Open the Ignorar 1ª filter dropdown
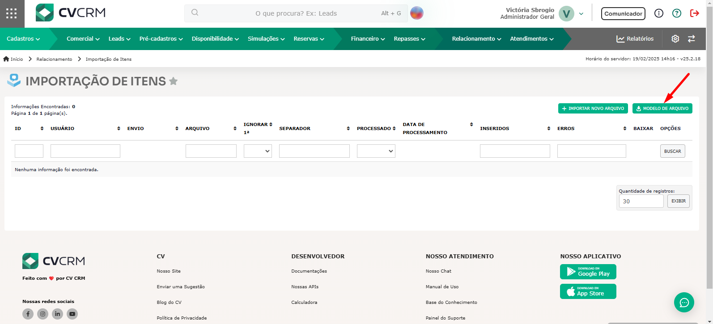The width and height of the screenshot is (713, 324). pyautogui.click(x=258, y=151)
